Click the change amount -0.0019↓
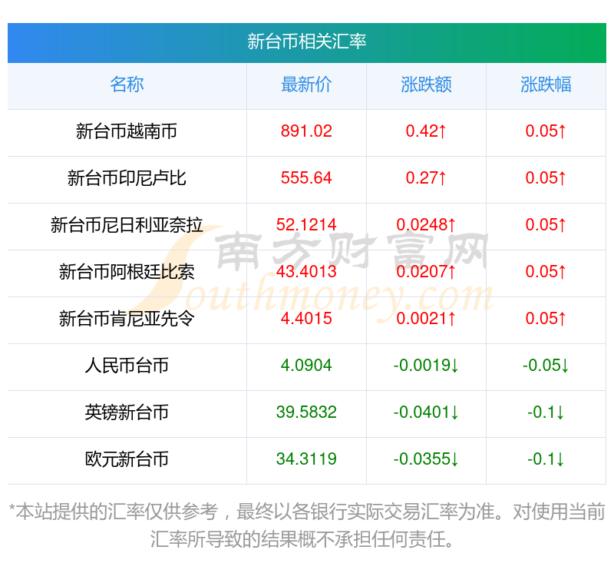This screenshot has width=614, height=563. [426, 366]
